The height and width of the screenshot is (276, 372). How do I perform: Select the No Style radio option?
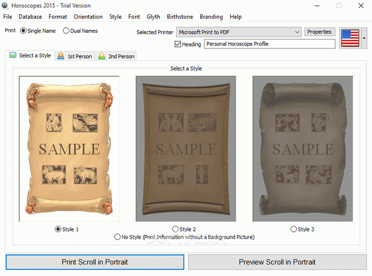click(x=118, y=237)
